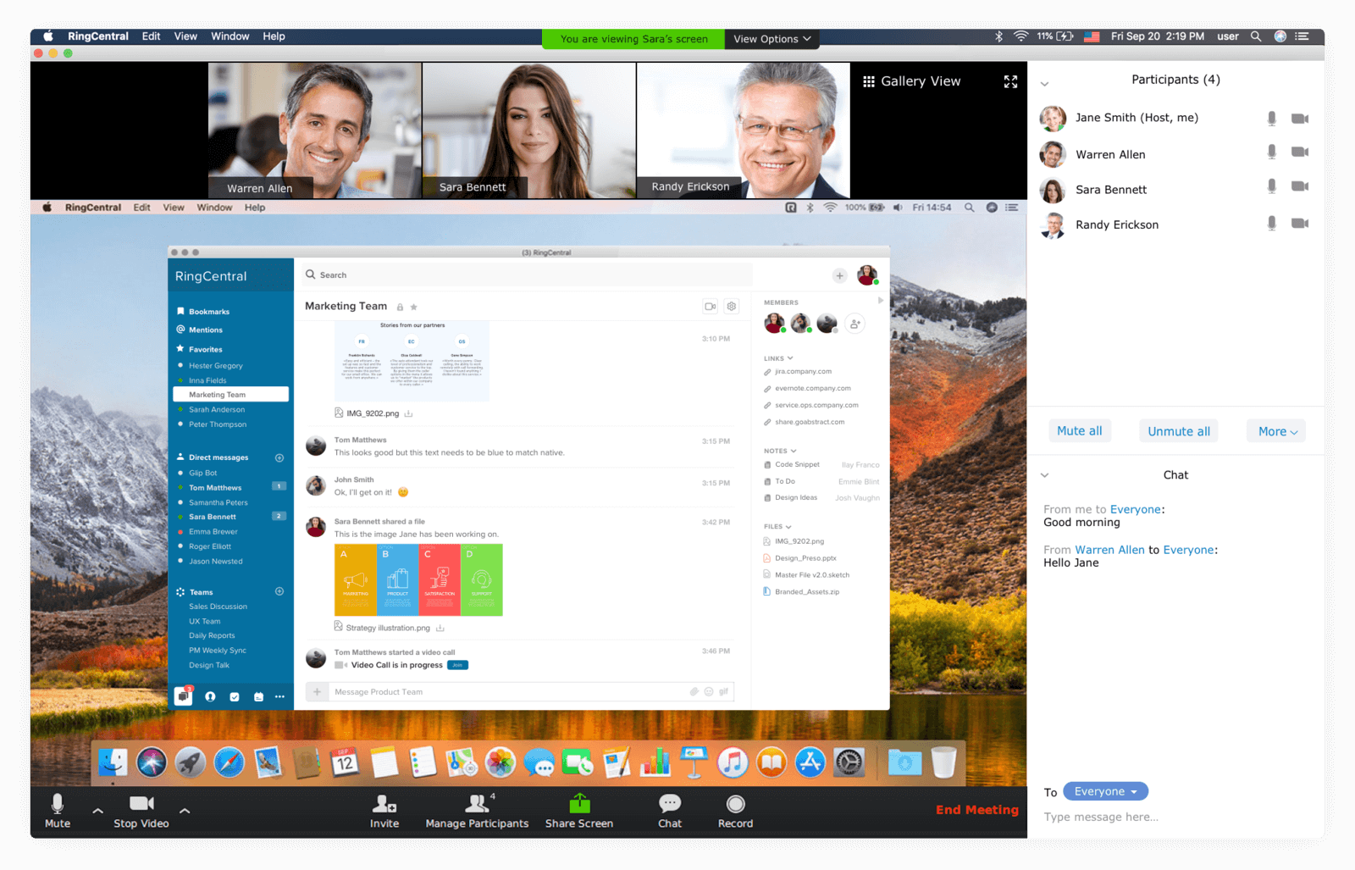1355x870 pixels.
Task: Click the macOS Spotlight search icon
Action: click(1256, 36)
